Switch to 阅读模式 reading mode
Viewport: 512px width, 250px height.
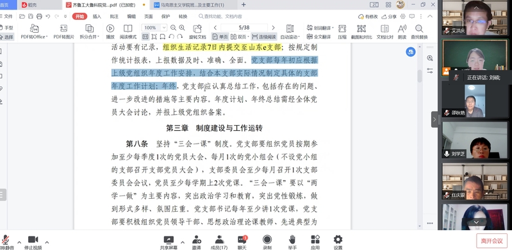(x=128, y=31)
